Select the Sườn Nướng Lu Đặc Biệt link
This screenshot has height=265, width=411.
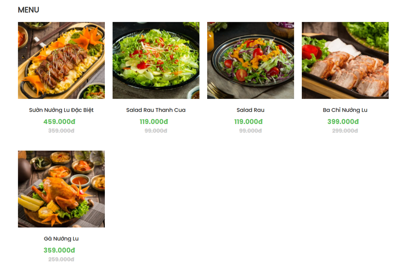pyautogui.click(x=61, y=110)
